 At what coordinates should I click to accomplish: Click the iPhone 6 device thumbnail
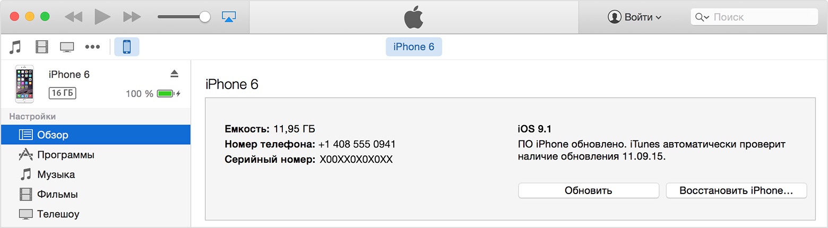click(x=24, y=84)
